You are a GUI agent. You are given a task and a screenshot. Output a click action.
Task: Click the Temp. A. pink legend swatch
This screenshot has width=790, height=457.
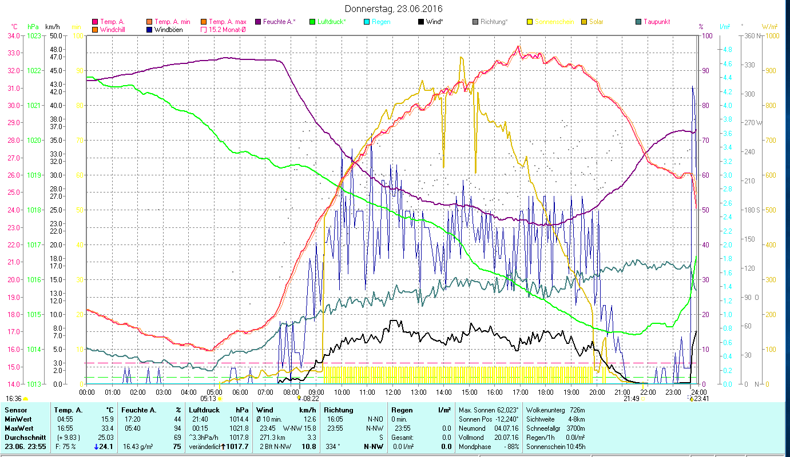pos(95,22)
